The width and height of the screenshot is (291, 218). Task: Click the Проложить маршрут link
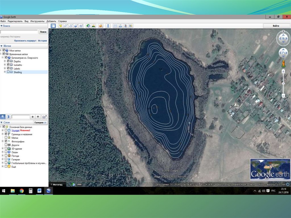click(25, 41)
